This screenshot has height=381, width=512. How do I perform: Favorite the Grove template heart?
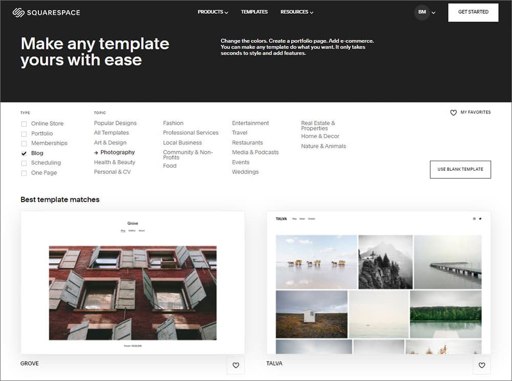pyautogui.click(x=236, y=365)
